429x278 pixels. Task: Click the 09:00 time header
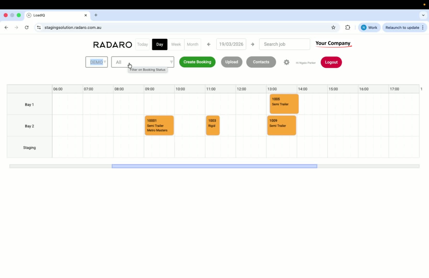tap(150, 89)
